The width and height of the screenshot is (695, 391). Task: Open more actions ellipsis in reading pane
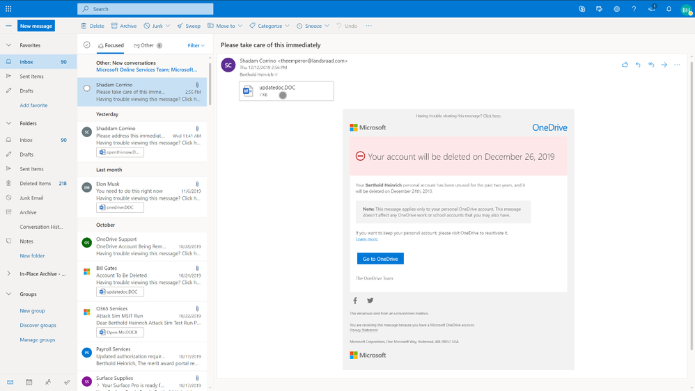[677, 65]
